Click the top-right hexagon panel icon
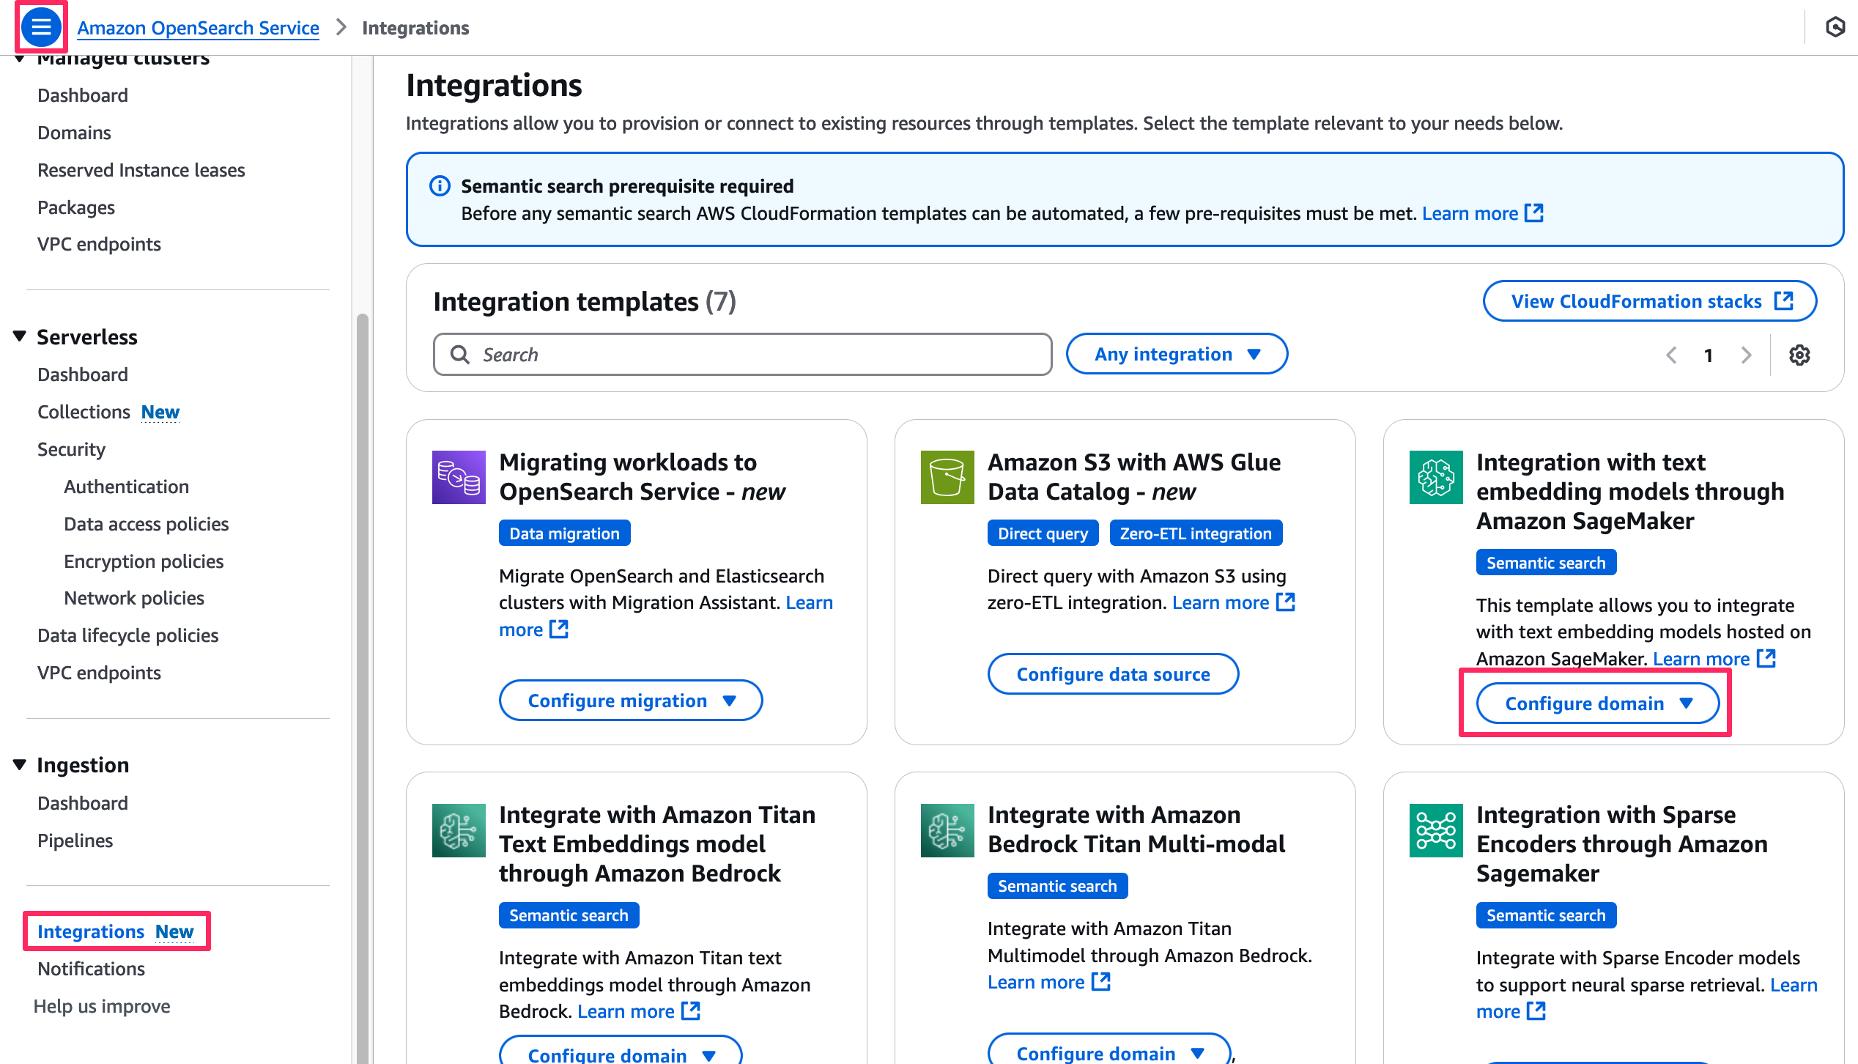 point(1835,27)
